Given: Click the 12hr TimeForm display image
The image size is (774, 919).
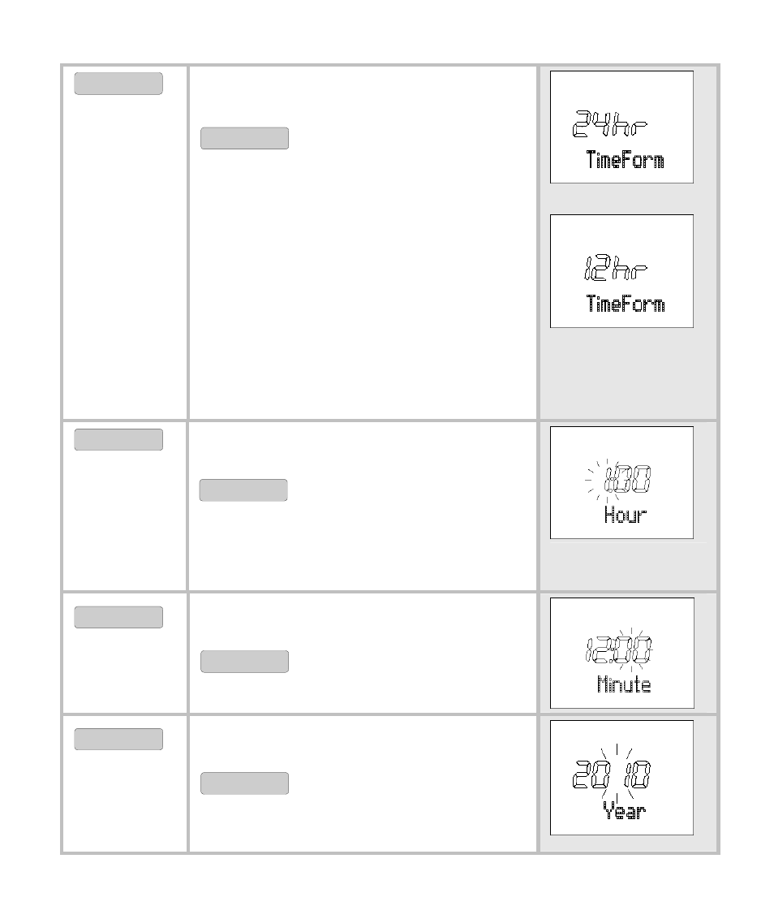Looking at the screenshot, I should (x=621, y=271).
